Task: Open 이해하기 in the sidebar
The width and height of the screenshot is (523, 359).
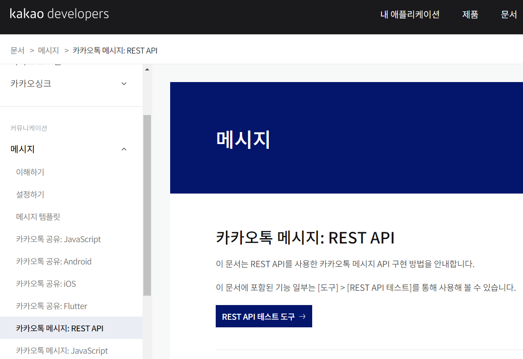Action: [30, 172]
